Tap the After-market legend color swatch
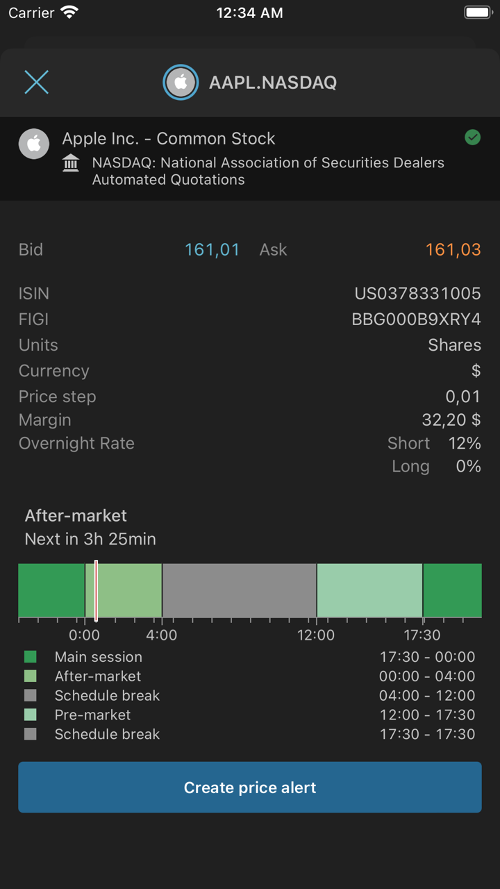The image size is (500, 889). click(31, 676)
